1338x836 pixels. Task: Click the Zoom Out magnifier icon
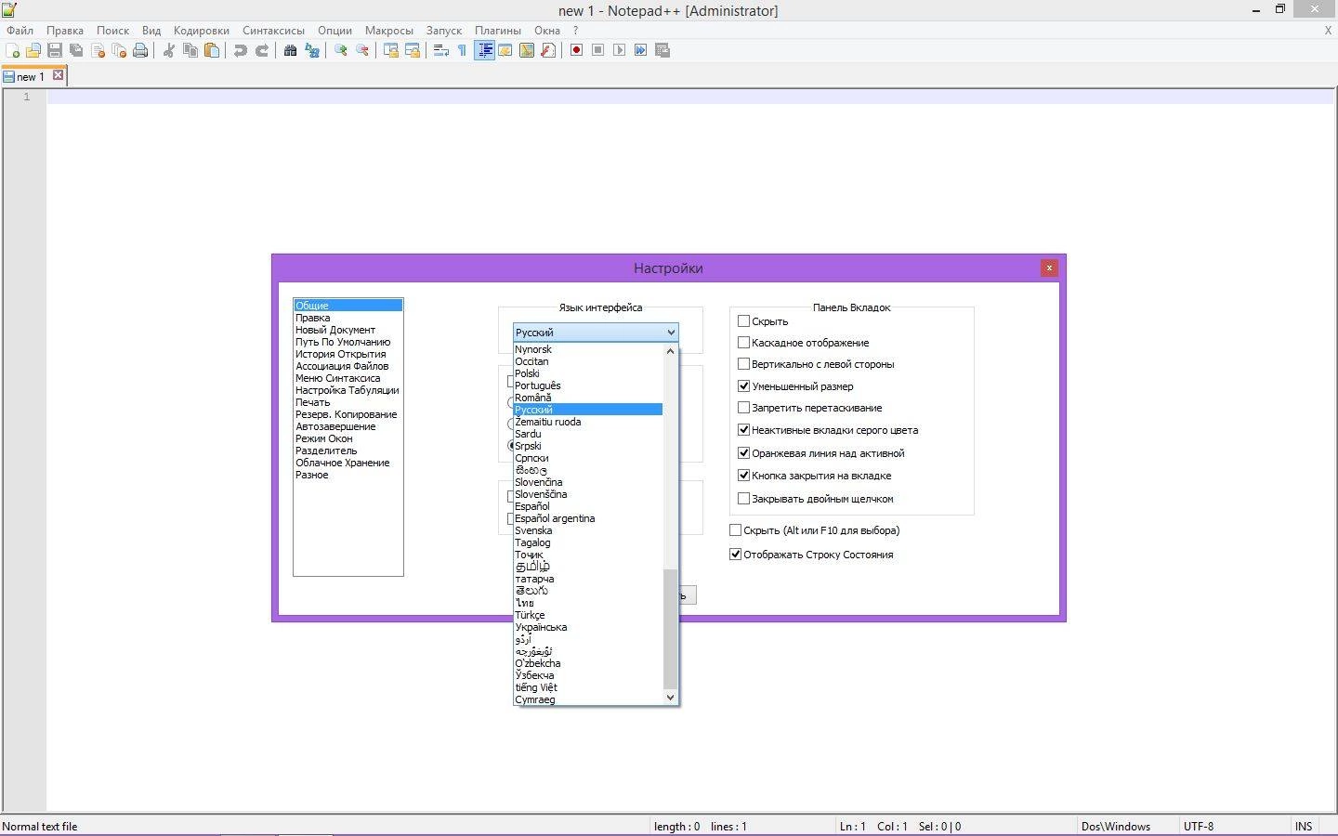pos(362,50)
